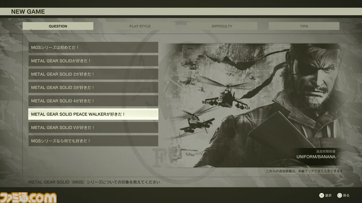Choose 'METAL GEAR SOLID Vが好きだ！' option

point(93,128)
